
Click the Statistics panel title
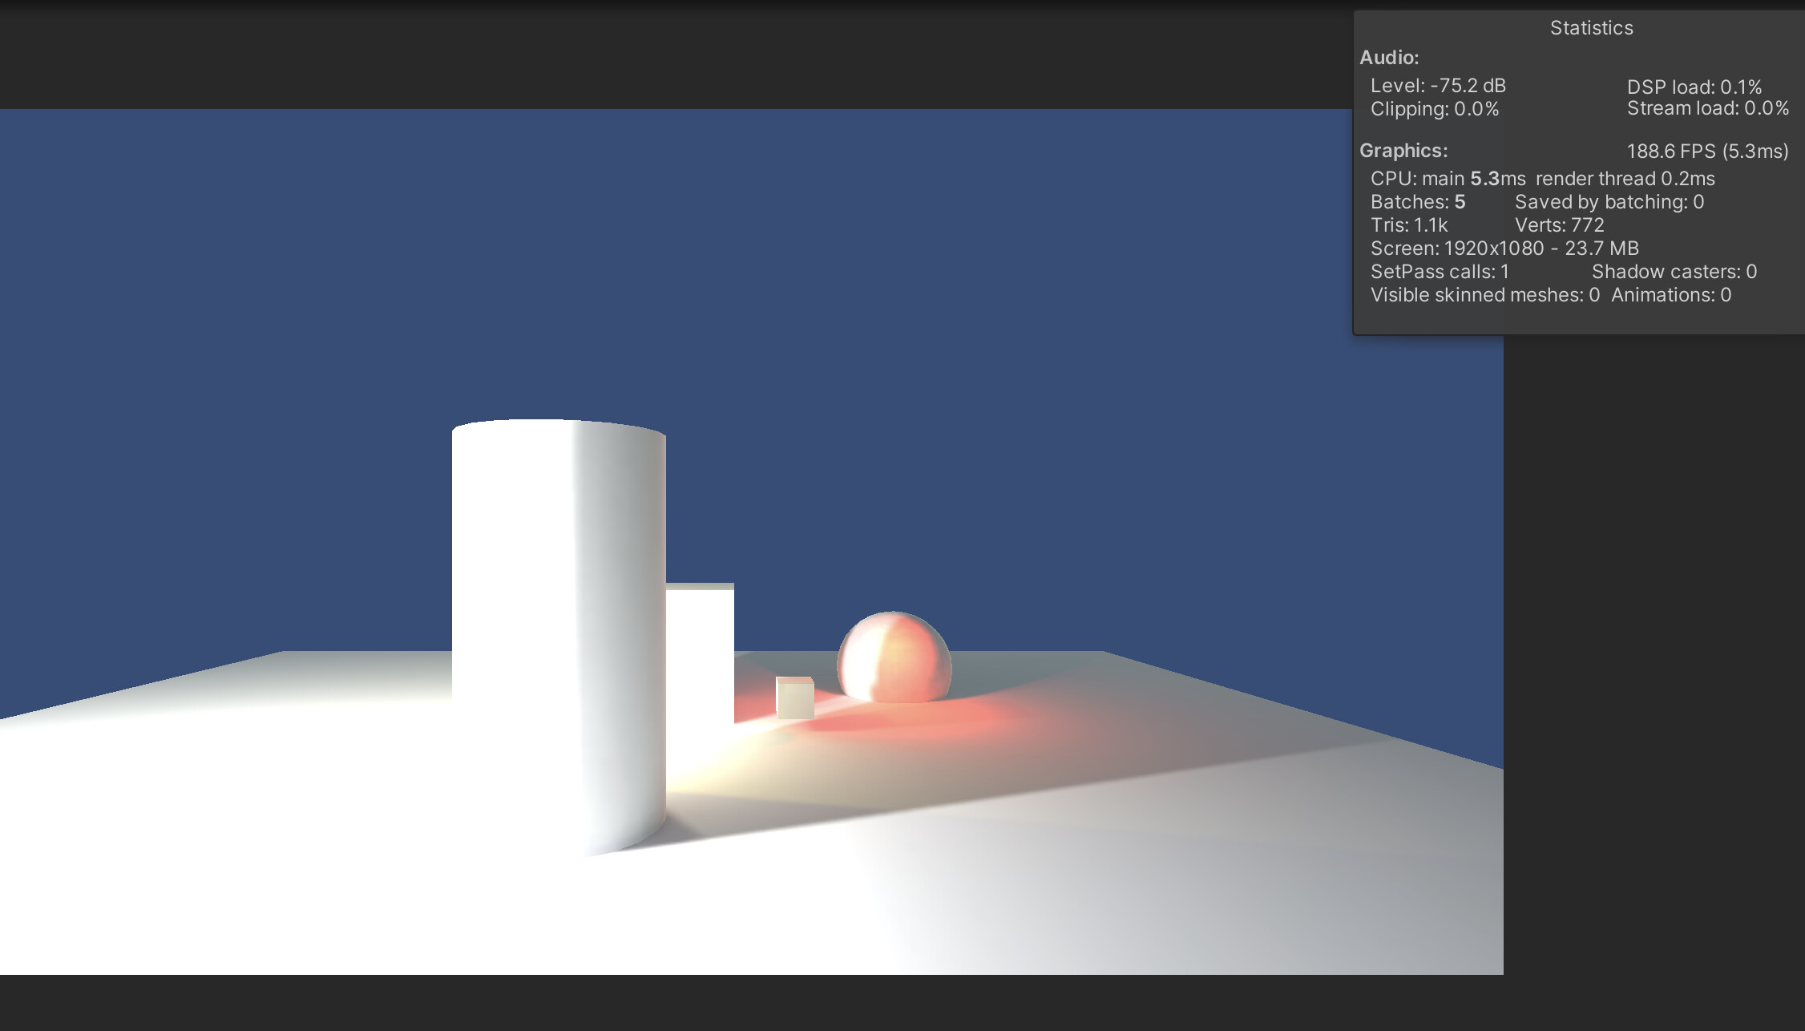[1591, 28]
